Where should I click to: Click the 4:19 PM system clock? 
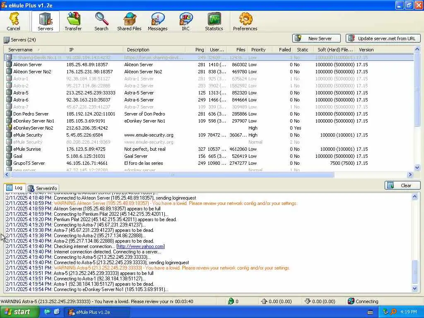[x=408, y=312]
